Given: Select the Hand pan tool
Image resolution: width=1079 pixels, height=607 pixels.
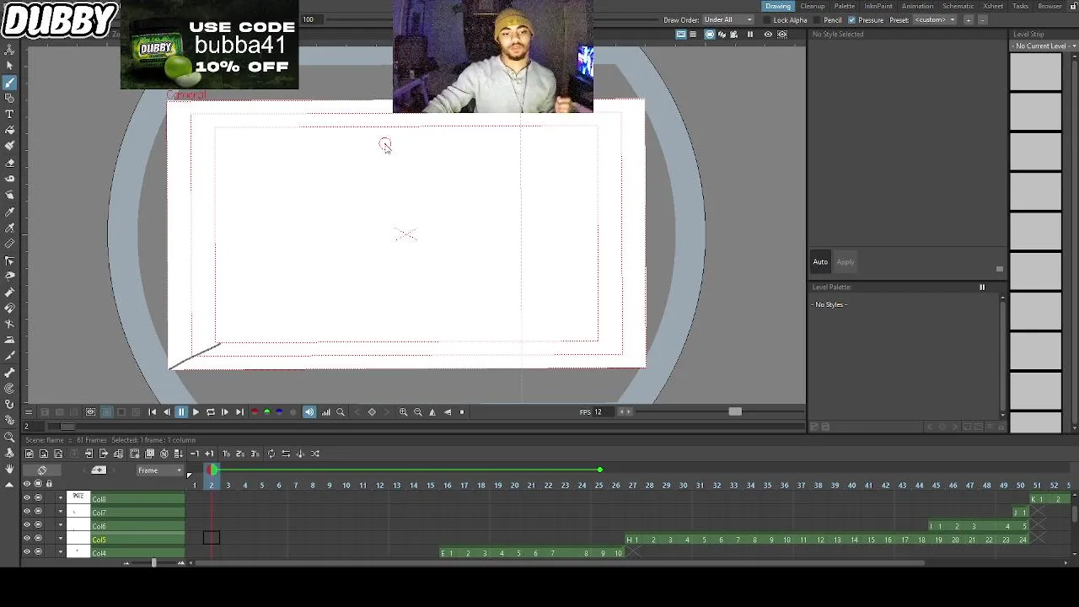Looking at the screenshot, I should point(9,469).
